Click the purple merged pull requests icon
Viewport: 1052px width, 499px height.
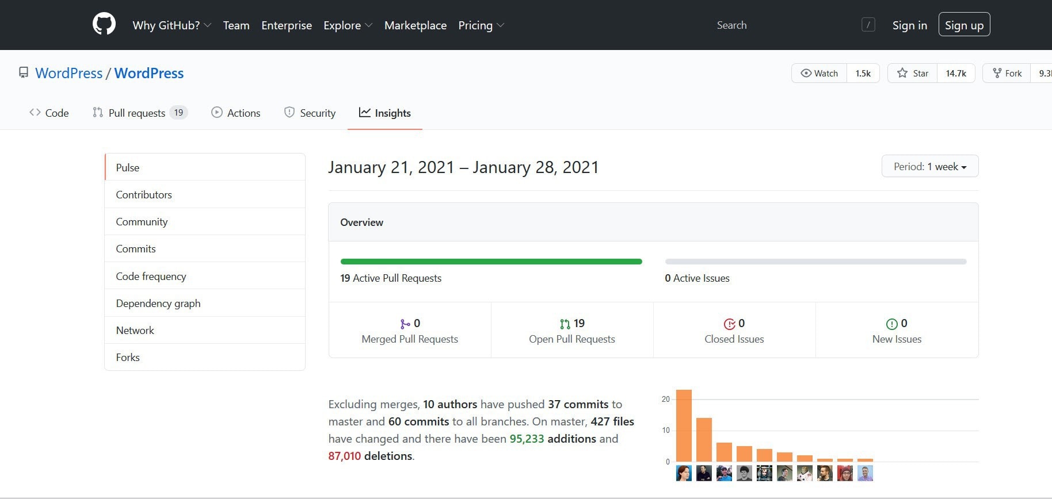tap(406, 324)
